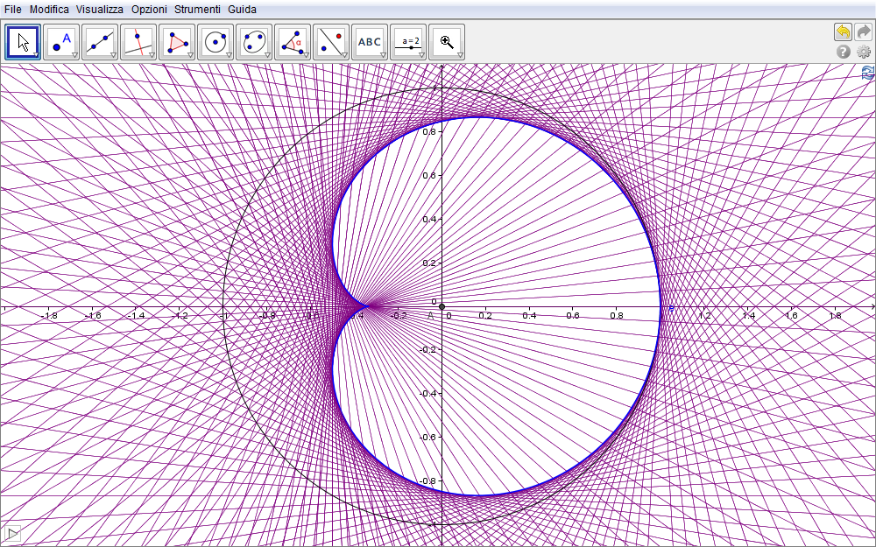This screenshot has height=547, width=876.
Task: Click the x-axis tick label 1.4
Action: [749, 316]
